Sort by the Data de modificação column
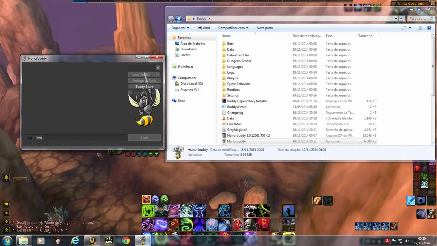The width and height of the screenshot is (437, 246). click(307, 36)
